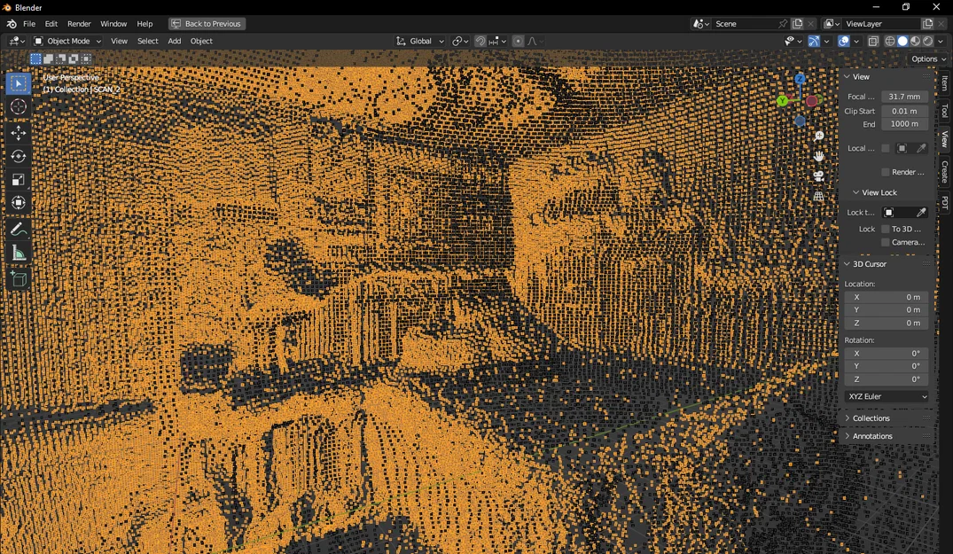Open the XYZ Euler rotation mode dropdown
Viewport: 953px width, 554px height.
click(x=887, y=397)
